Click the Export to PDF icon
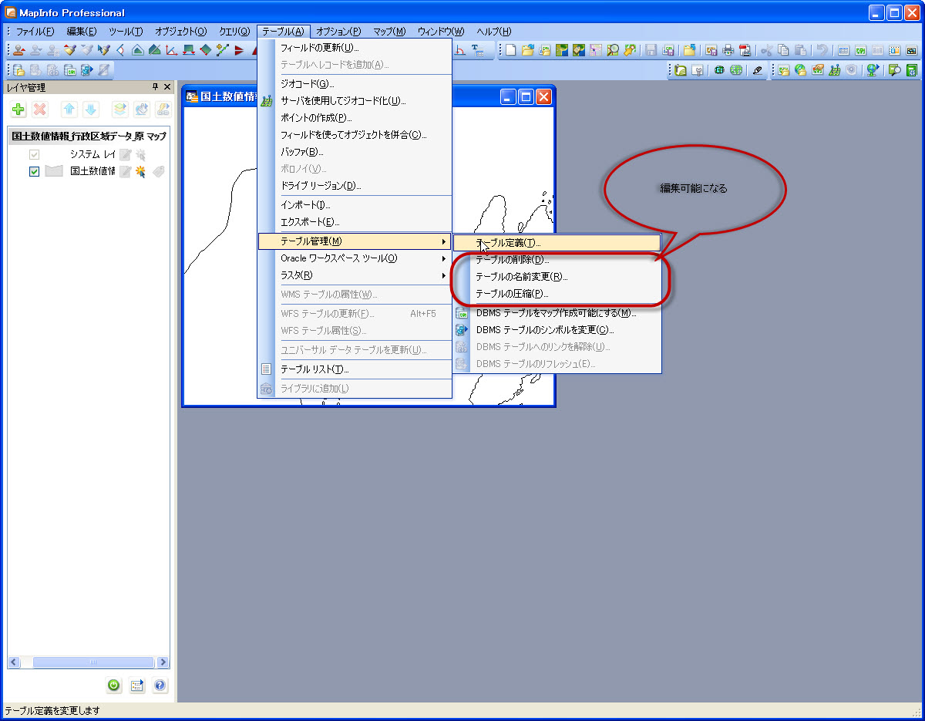 point(745,50)
